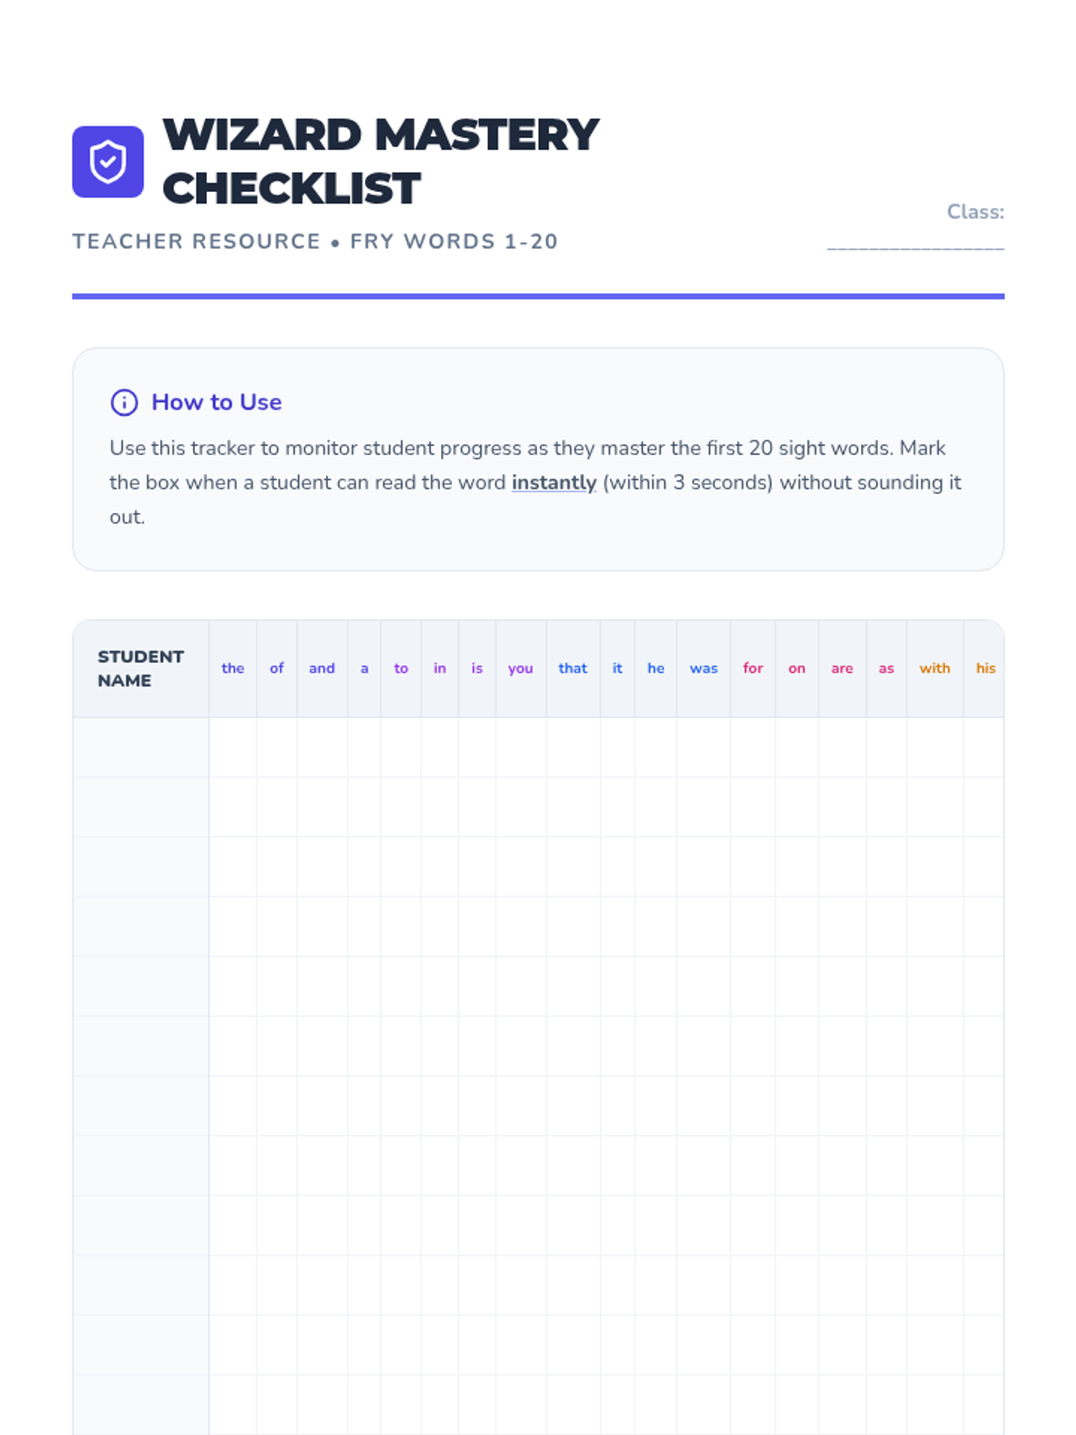
Task: Click the purple shield checkmark logo icon
Action: point(108,161)
